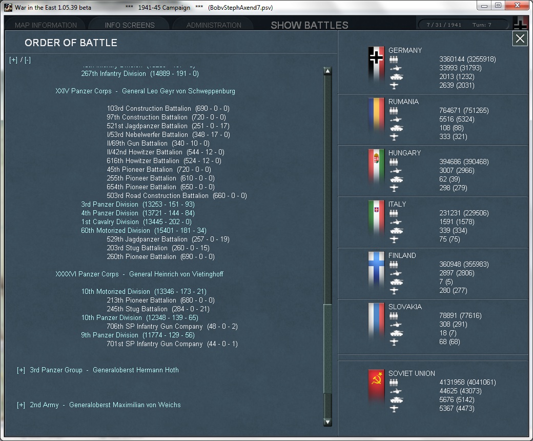This screenshot has height=441, width=533.
Task: Select the 267th Infantry Division
Action: [140, 74]
